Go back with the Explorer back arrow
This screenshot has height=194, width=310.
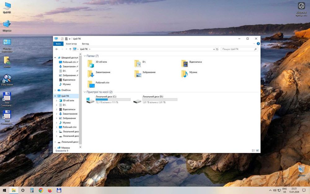pos(57,49)
